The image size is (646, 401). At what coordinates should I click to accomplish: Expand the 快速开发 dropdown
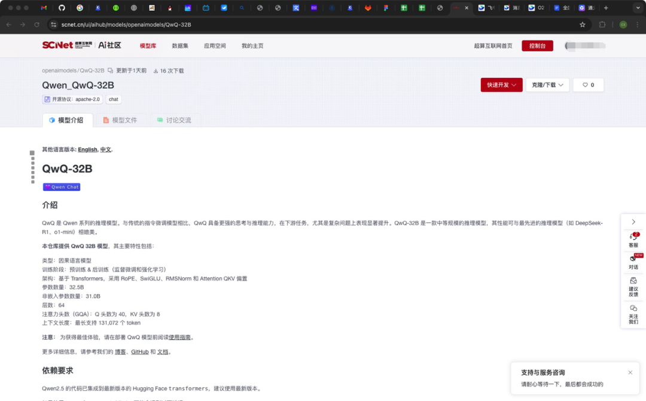(501, 85)
